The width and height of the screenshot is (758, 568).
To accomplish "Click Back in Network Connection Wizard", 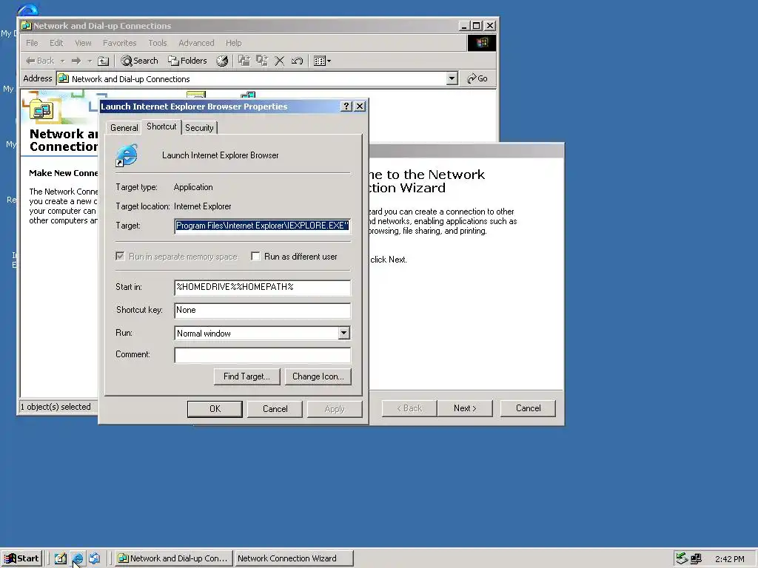I will click(409, 408).
